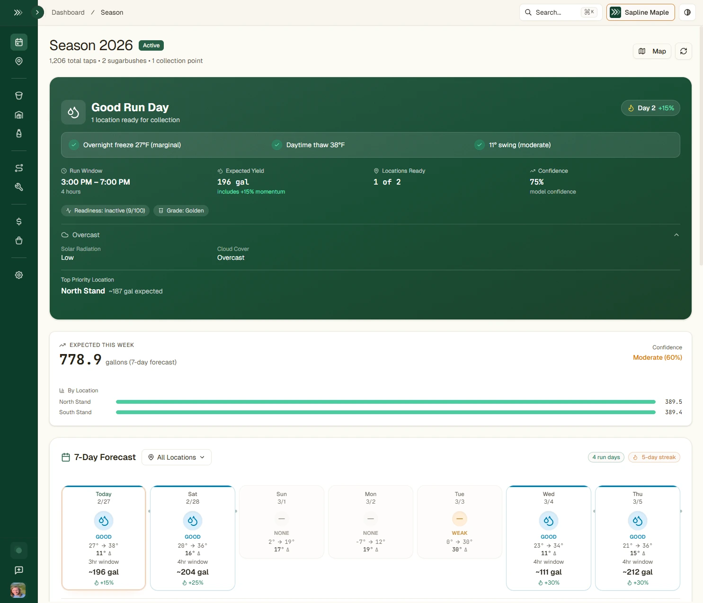Image resolution: width=703 pixels, height=603 pixels.
Task: Open the finances dollar sign section
Action: [x=19, y=221]
